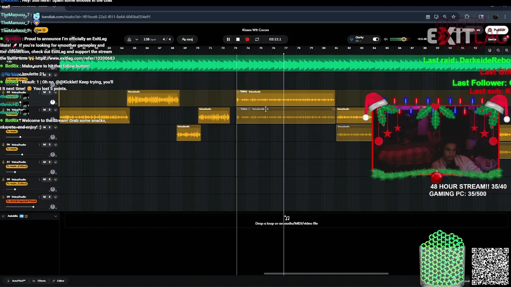511x287 pixels.
Task: Expand track 03 options chevron
Action: pos(55,92)
